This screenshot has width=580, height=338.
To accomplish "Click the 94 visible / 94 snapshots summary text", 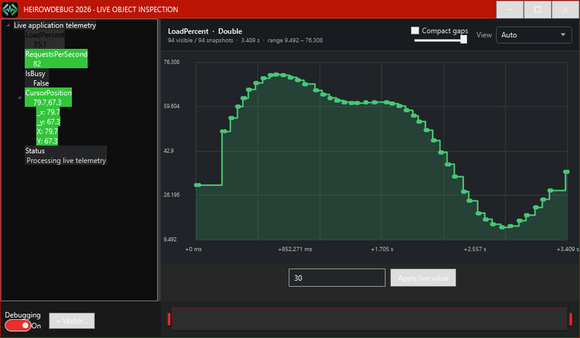I will (x=201, y=40).
